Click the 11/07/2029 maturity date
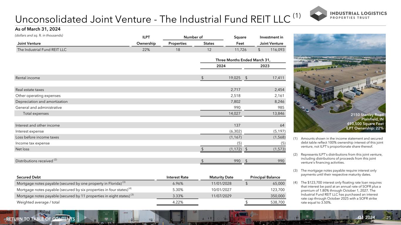401x225 pixels. [x=221, y=196]
